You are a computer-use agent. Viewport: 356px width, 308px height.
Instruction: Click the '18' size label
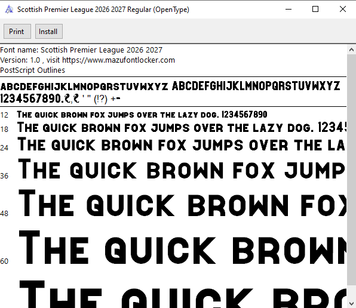click(4, 130)
